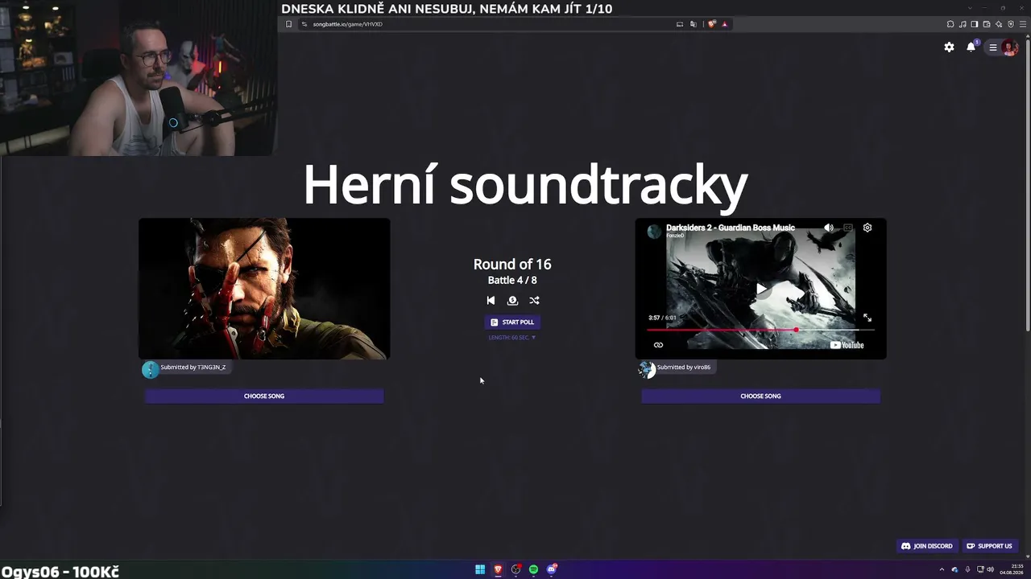Show hidden system tray icons
The width and height of the screenshot is (1031, 579).
pyautogui.click(x=942, y=569)
